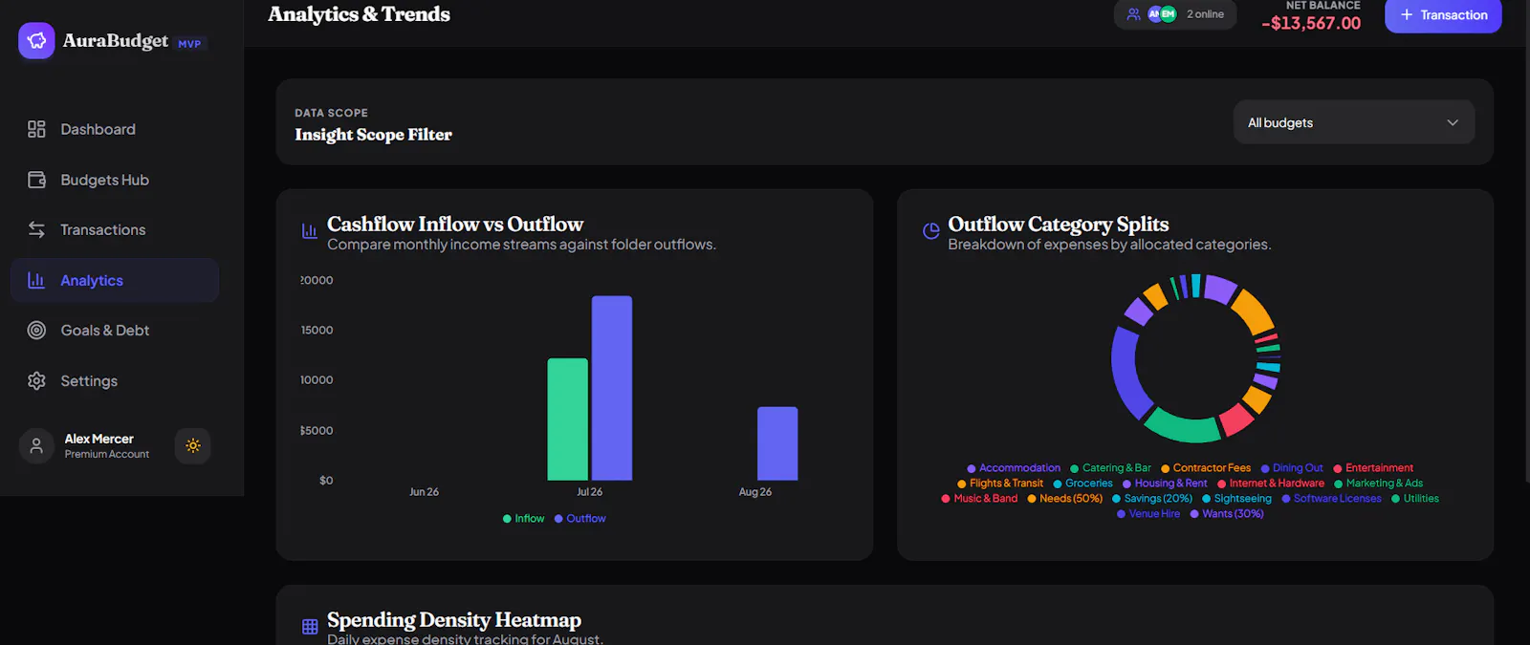Click the All budgets dropdown chevron
Viewport: 1530px width, 645px height.
coord(1453,122)
